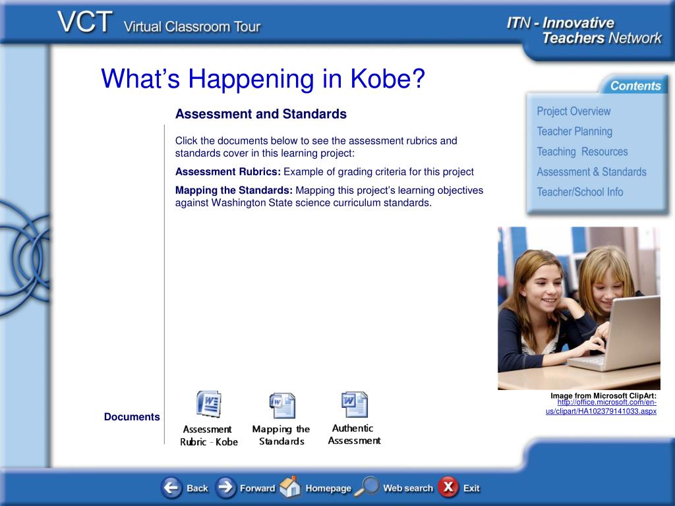The width and height of the screenshot is (675, 506).
Task: Click the What's Happening in Kobe? title
Action: [x=263, y=79]
